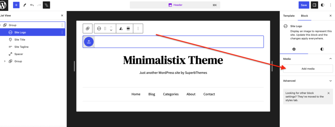Screen dimensions: 335x127
Task: Open options for the top Group row
Action: click(x=62, y=25)
